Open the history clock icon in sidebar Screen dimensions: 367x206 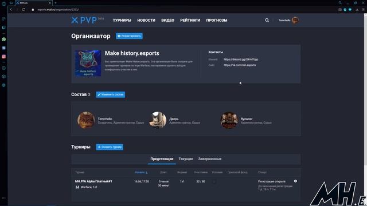(4, 68)
